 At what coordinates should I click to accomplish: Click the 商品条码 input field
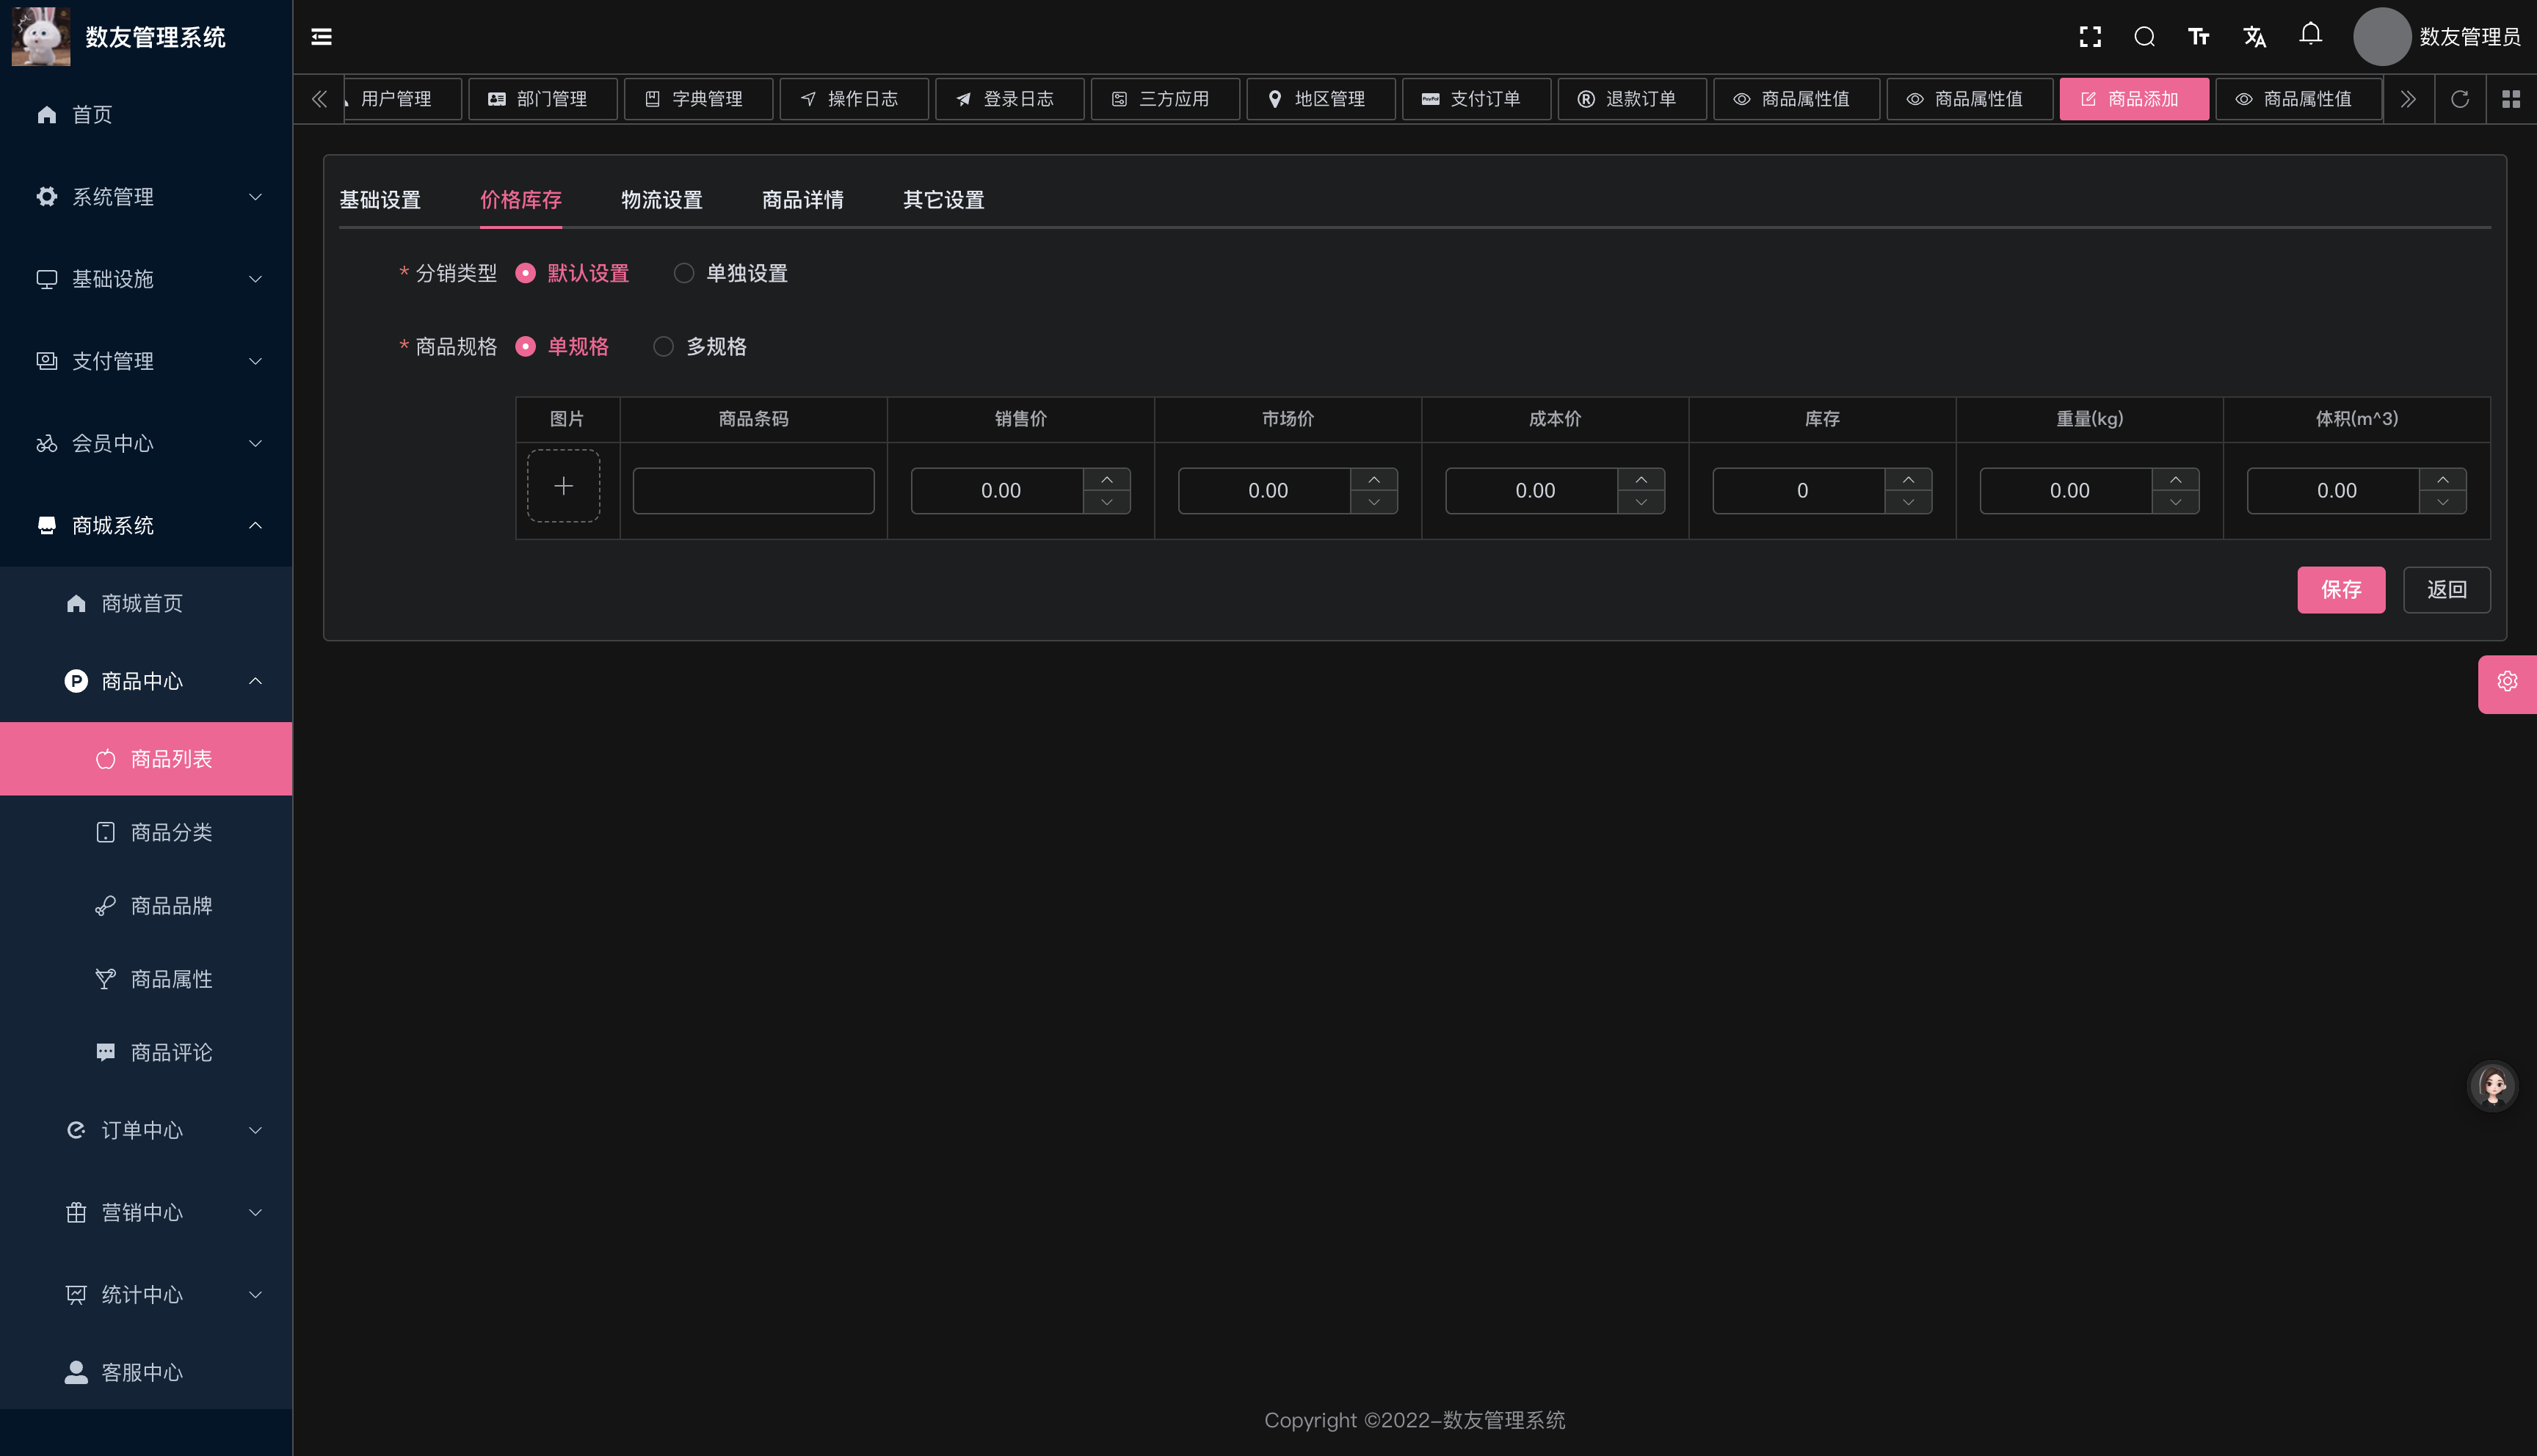753,491
